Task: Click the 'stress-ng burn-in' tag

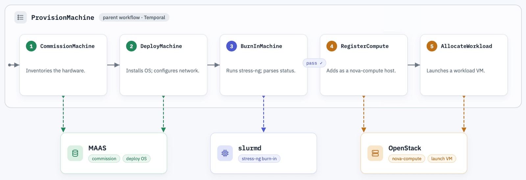Action: [259, 159]
